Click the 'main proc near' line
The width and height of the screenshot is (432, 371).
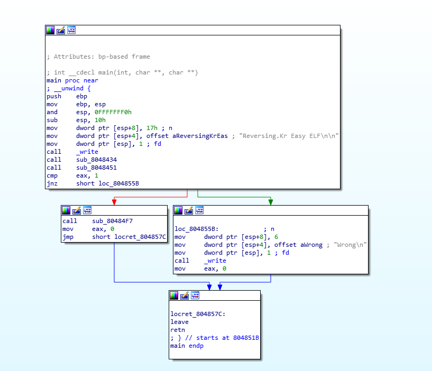[x=72, y=80]
